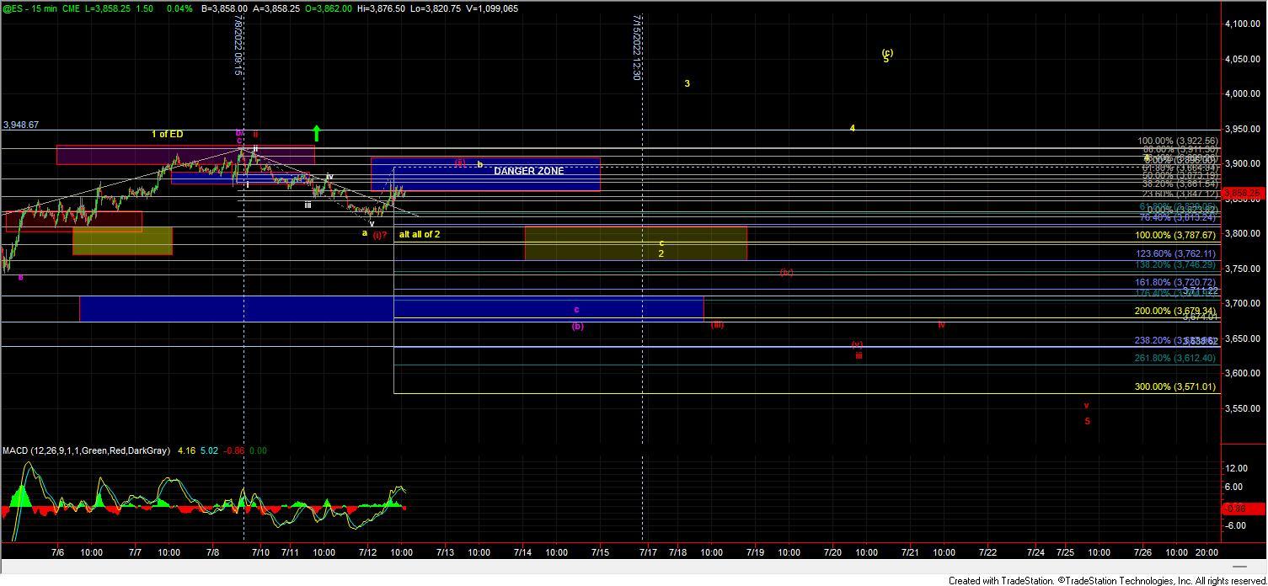The image size is (1268, 586).
Task: Click the 7/15 date axis label
Action: (600, 553)
